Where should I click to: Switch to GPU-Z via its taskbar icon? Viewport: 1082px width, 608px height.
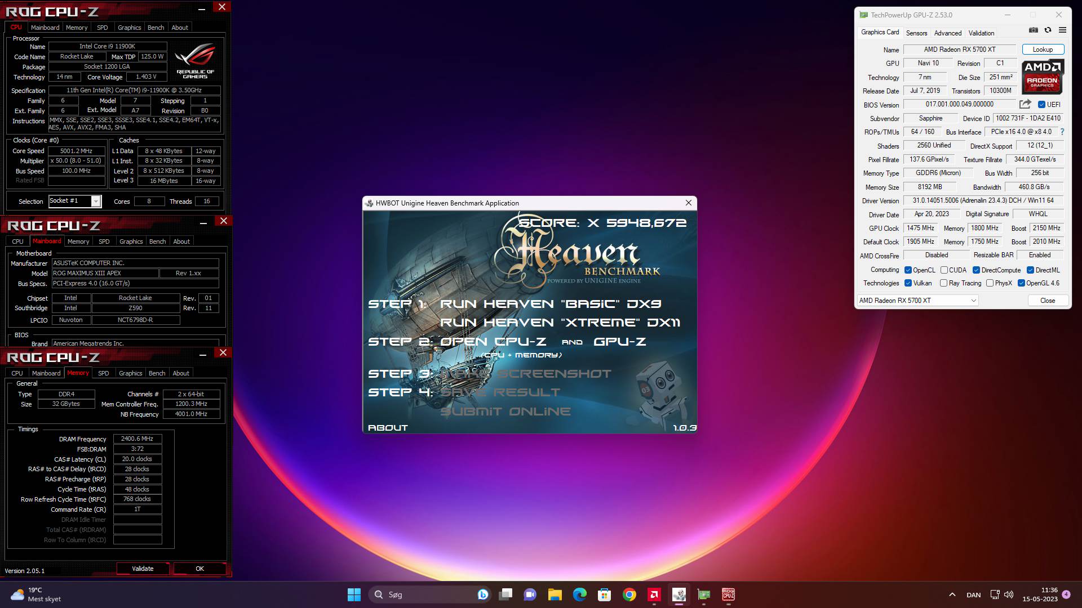[x=704, y=594]
